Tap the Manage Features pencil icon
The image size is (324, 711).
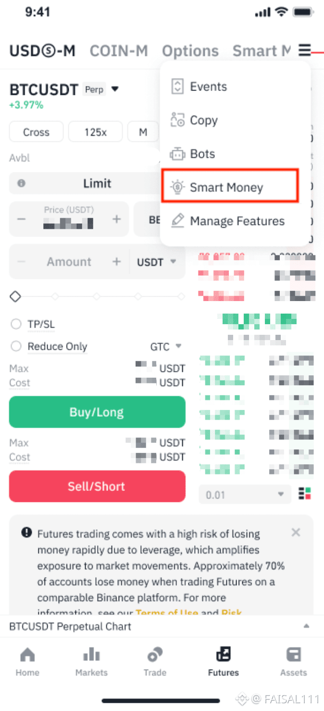point(177,221)
